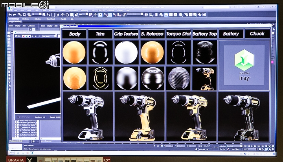Toggle blue channel in ActiveShade window
283x162 pixels.
pyautogui.click(x=29, y=36)
